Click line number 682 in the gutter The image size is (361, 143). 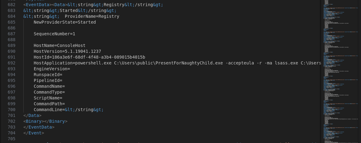tap(11, 5)
